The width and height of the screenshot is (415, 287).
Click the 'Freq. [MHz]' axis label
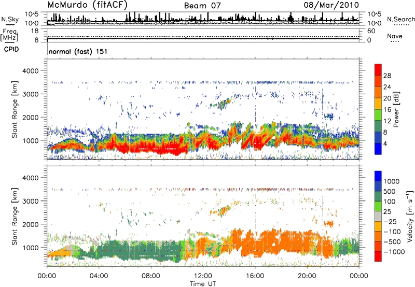pyautogui.click(x=9, y=35)
